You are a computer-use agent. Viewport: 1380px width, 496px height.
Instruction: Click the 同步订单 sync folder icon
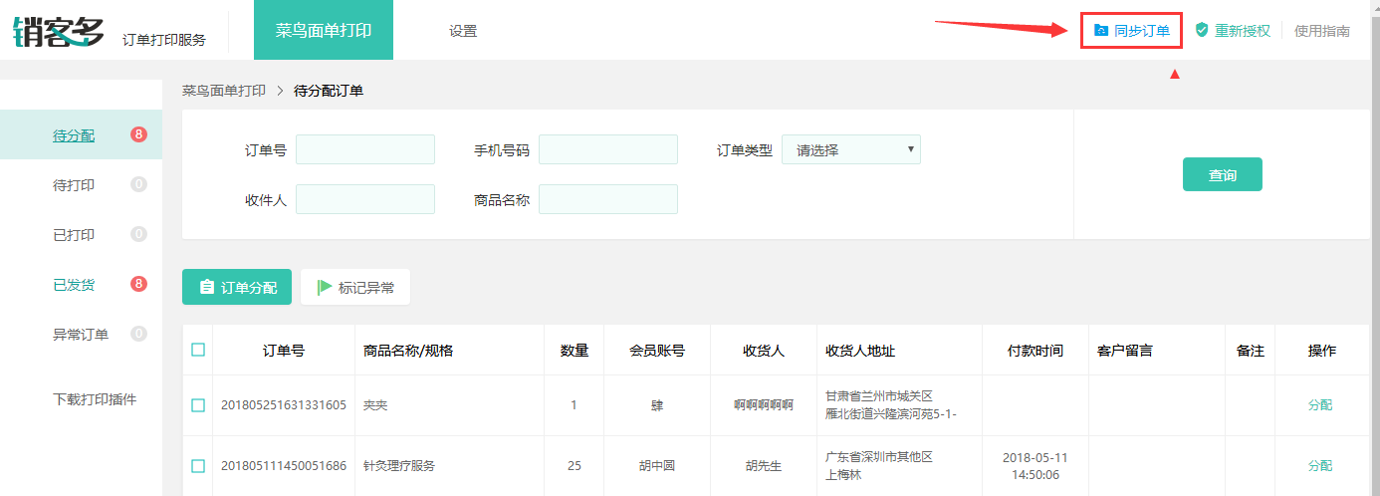coord(1100,31)
